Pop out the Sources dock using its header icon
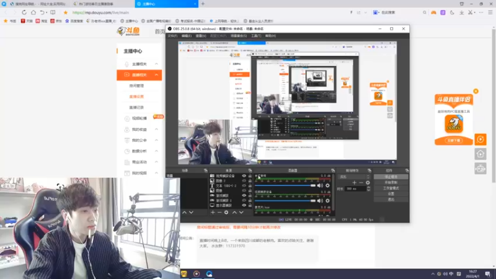The image size is (496, 279). [x=250, y=170]
